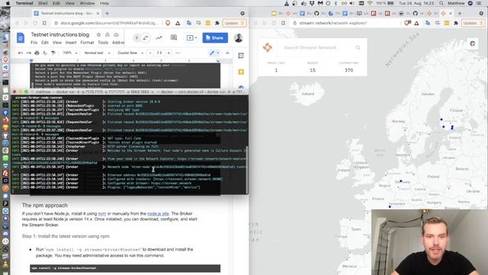
Task: Open the editing mode pencil dropdown
Action: [x=214, y=53]
